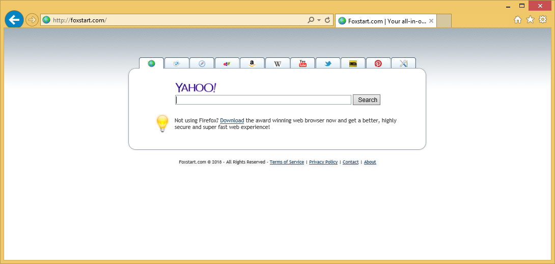Refresh the page with reload icon
555x264 pixels.
(327, 20)
